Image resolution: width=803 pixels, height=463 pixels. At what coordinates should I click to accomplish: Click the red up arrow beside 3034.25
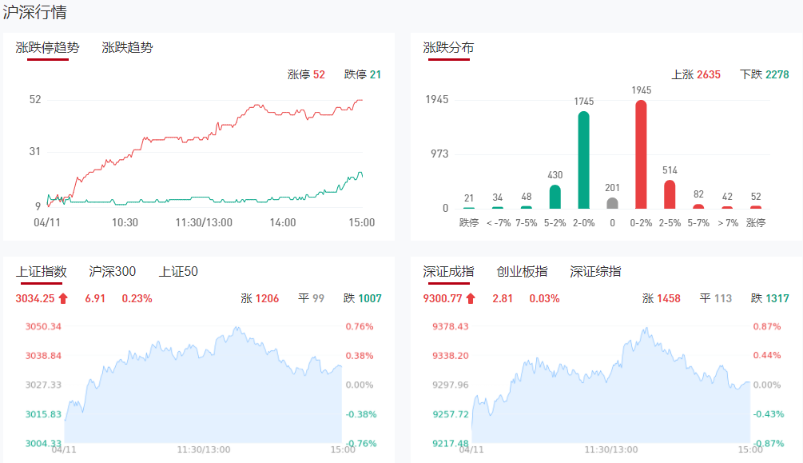64,299
